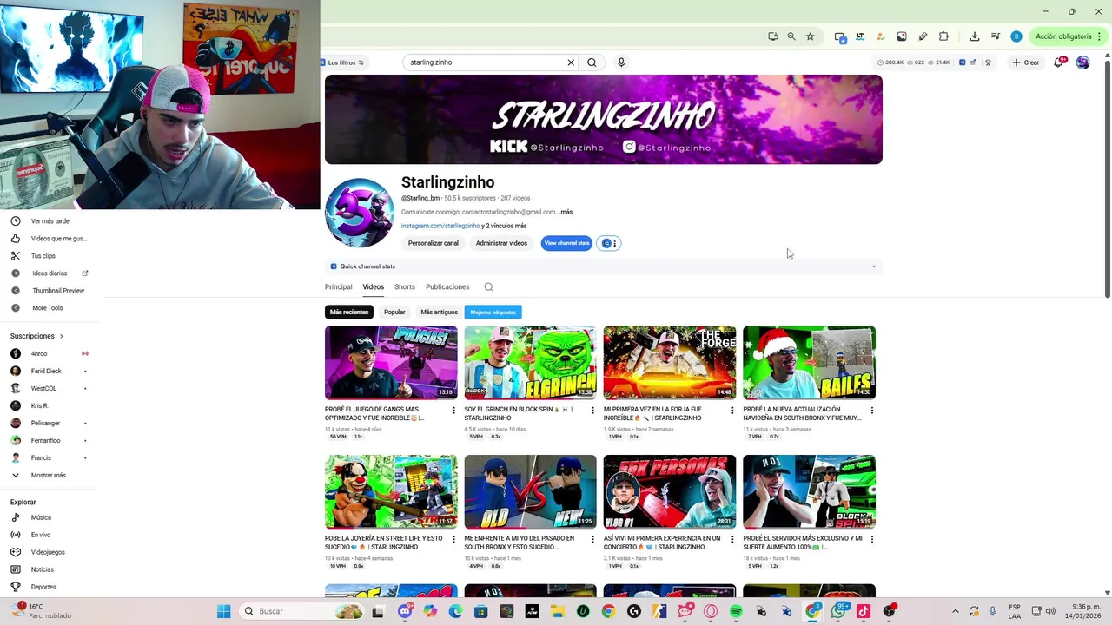Open the Publicaciones tab
1112x625 pixels.
[x=447, y=286]
